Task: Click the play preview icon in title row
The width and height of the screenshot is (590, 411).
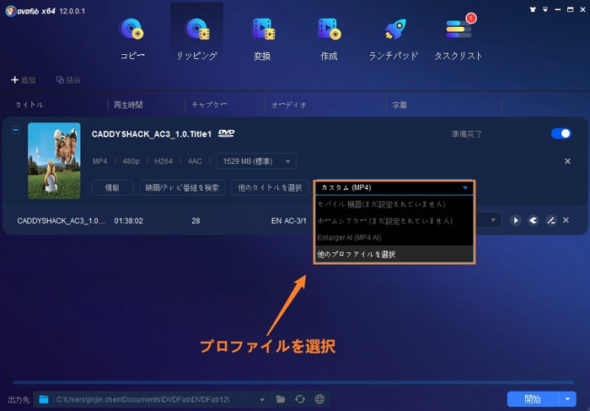Action: click(x=515, y=220)
